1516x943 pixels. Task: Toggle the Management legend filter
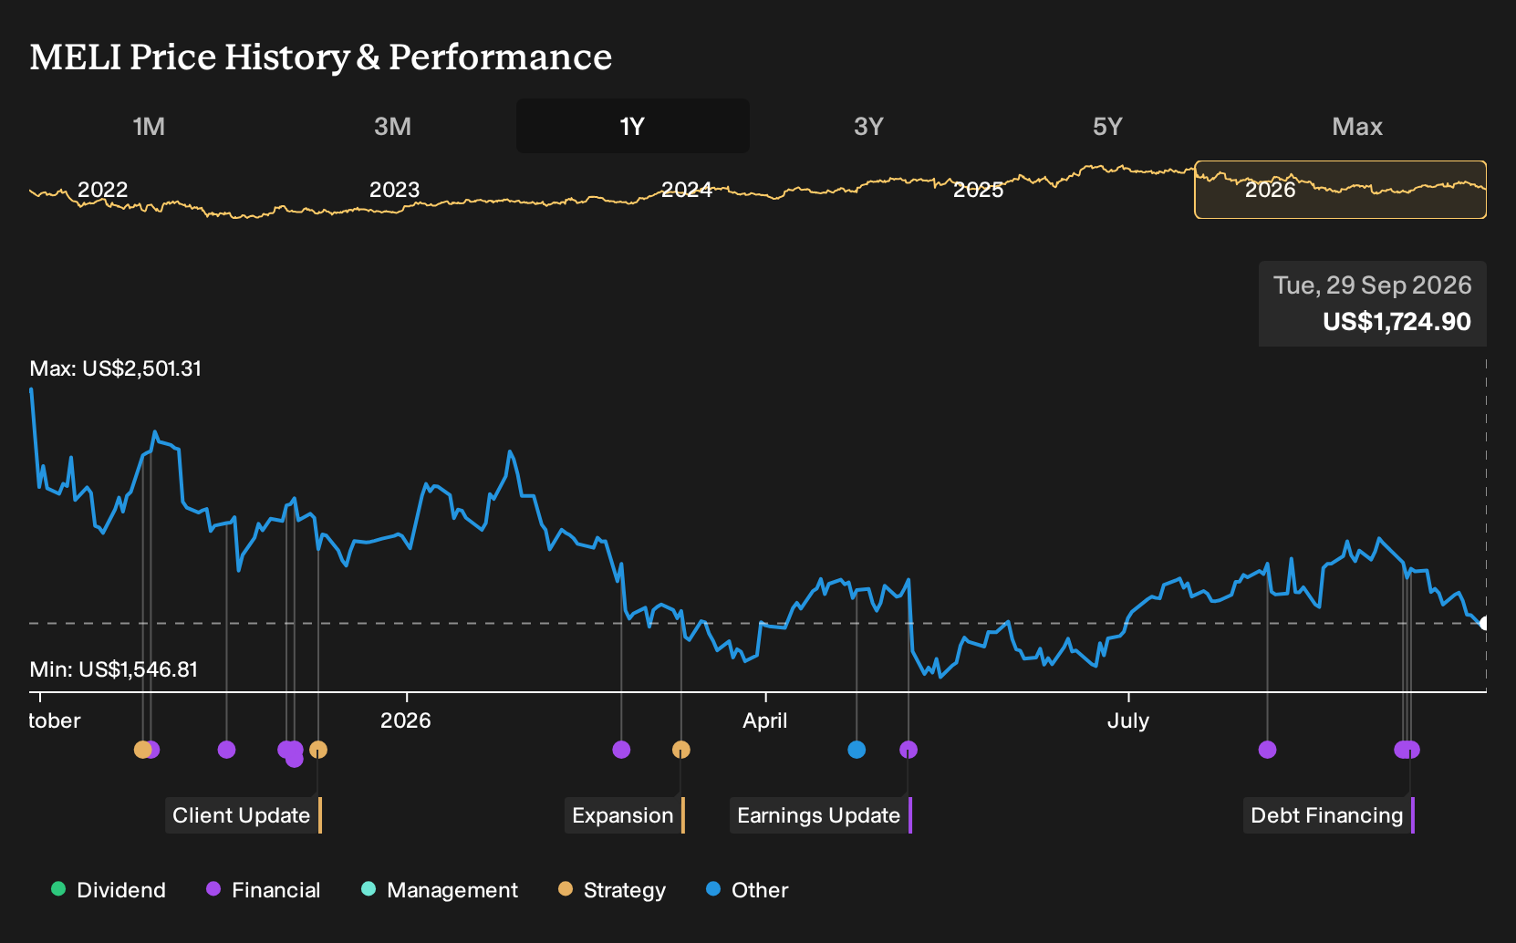(x=440, y=890)
